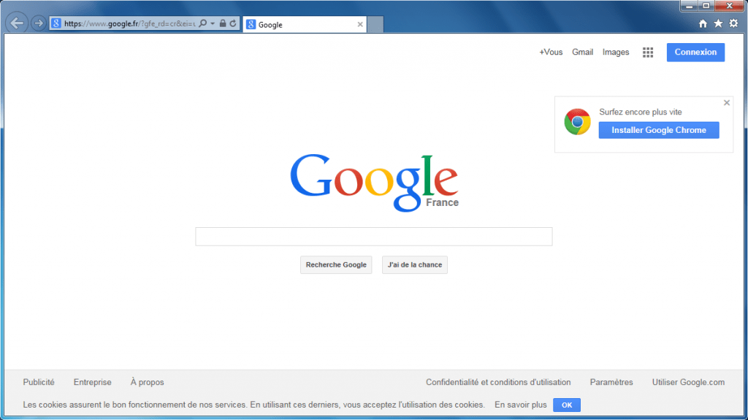Click J'ai de la chance button
748x420 pixels.
tap(415, 265)
